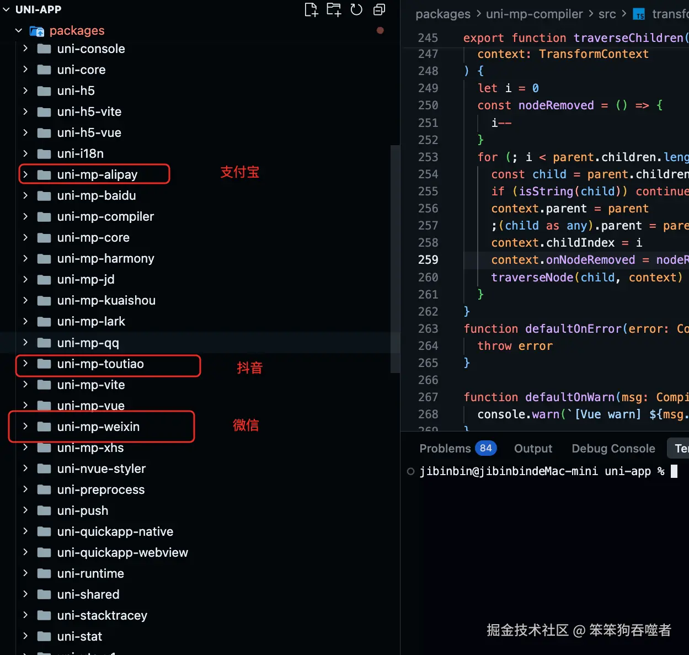Collapse the packages folder chevron
This screenshot has height=655, width=689.
coord(19,30)
